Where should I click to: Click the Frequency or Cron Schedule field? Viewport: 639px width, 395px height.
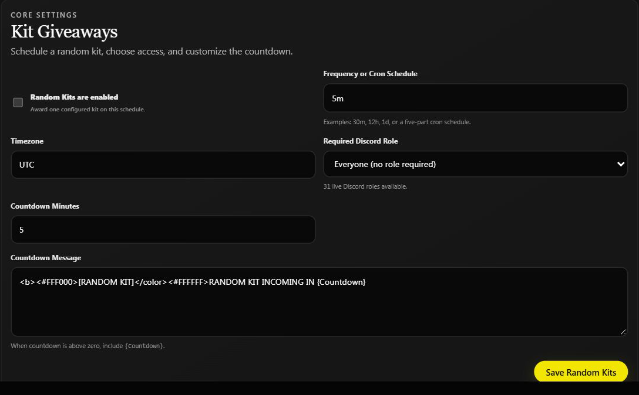point(475,98)
